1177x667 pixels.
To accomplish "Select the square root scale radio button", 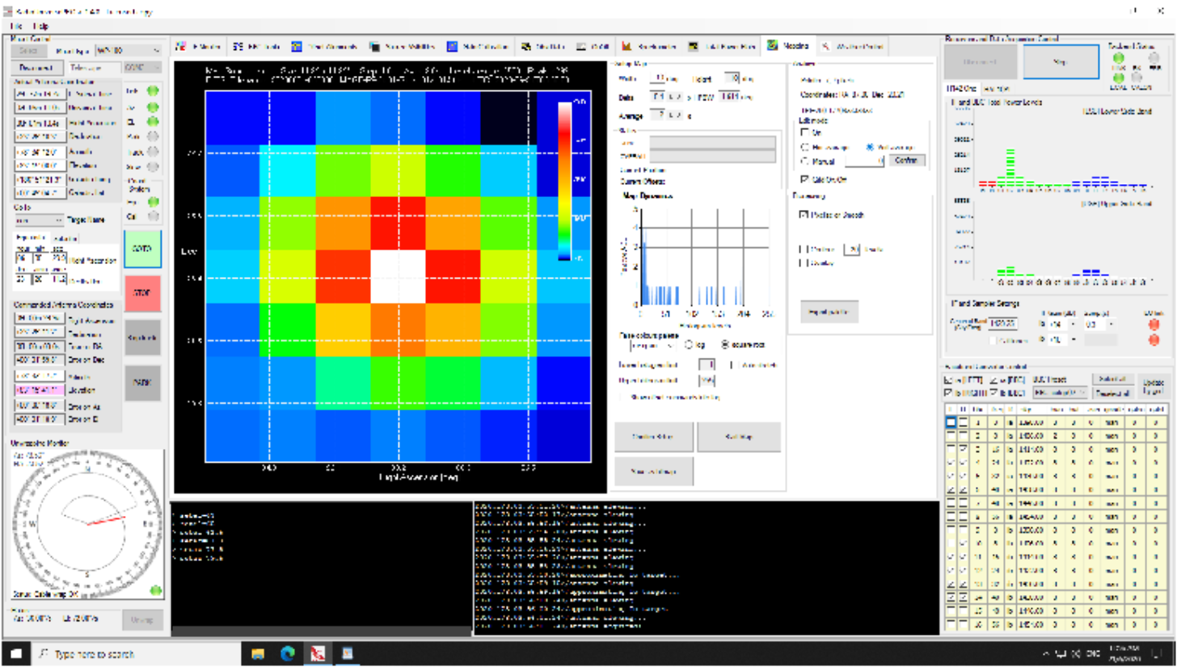I will (726, 345).
